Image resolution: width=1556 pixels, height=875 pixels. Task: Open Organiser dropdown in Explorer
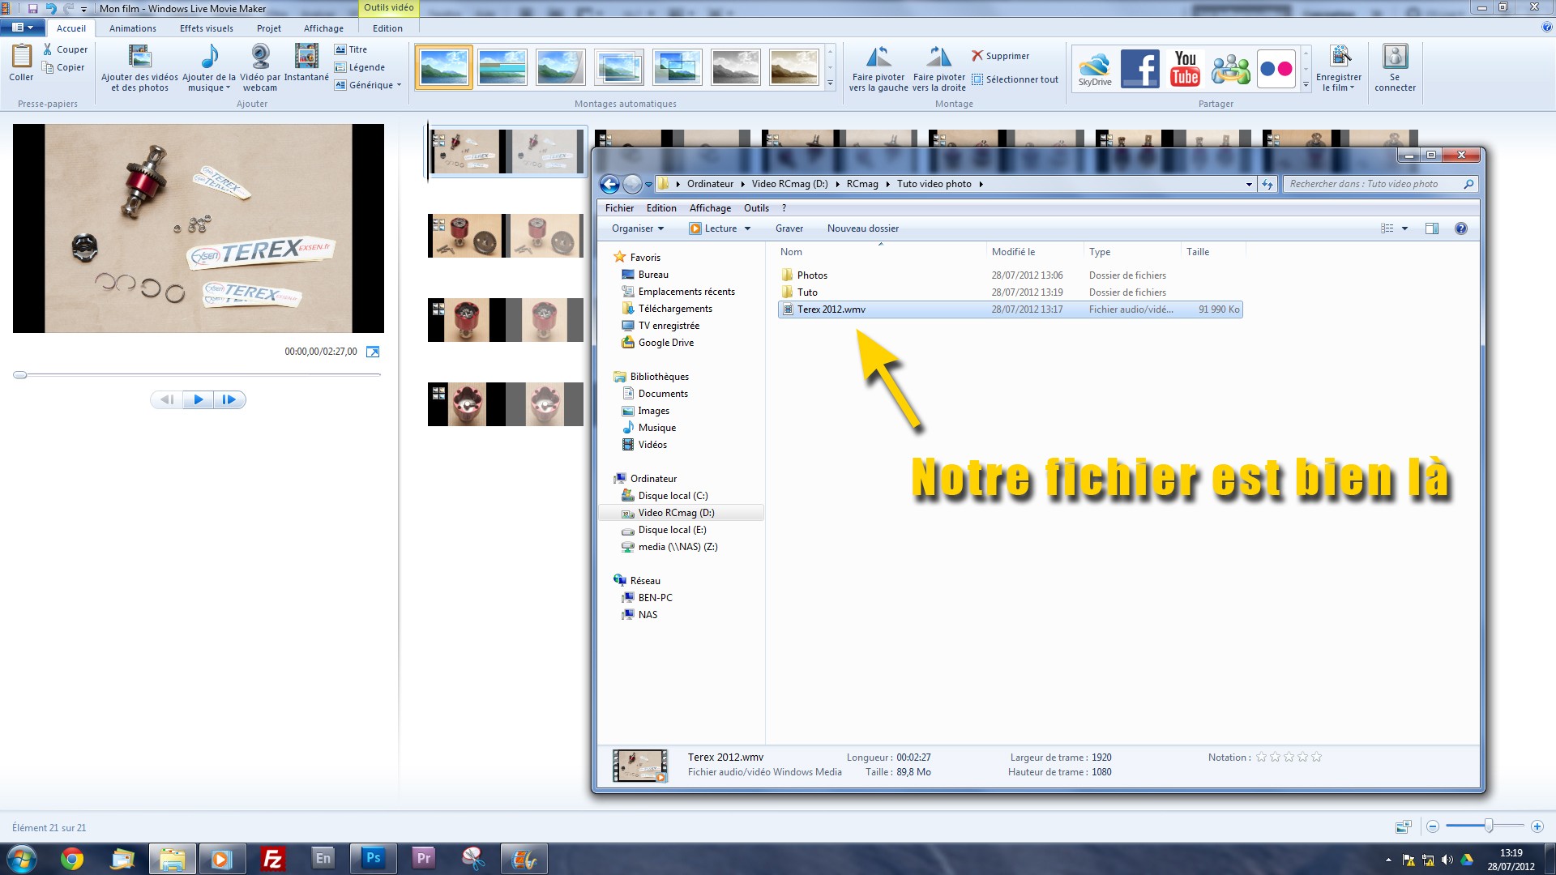[638, 228]
